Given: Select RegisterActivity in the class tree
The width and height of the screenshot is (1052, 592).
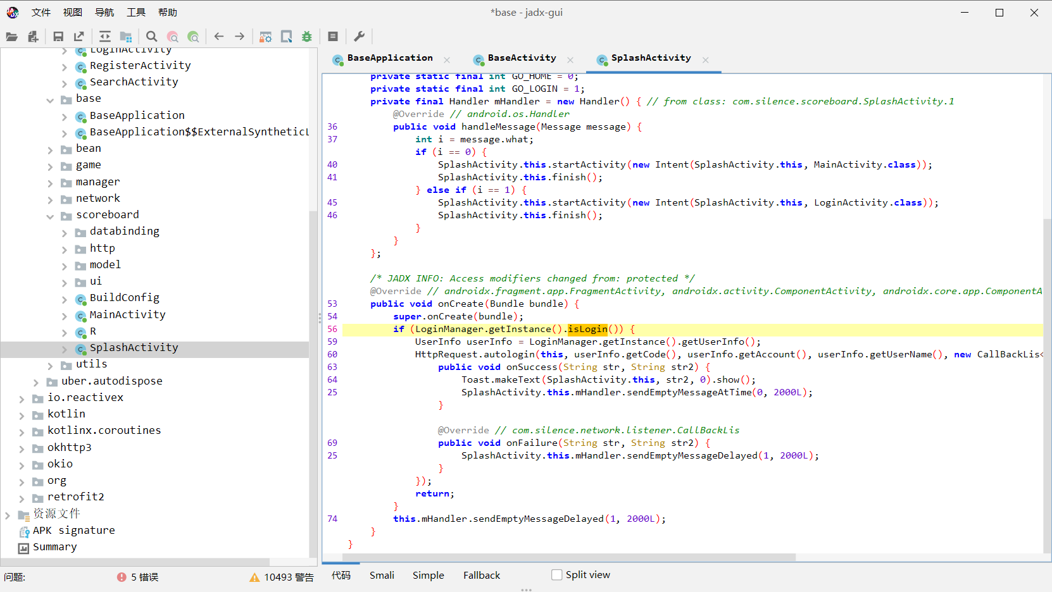Looking at the screenshot, I should pyautogui.click(x=140, y=66).
